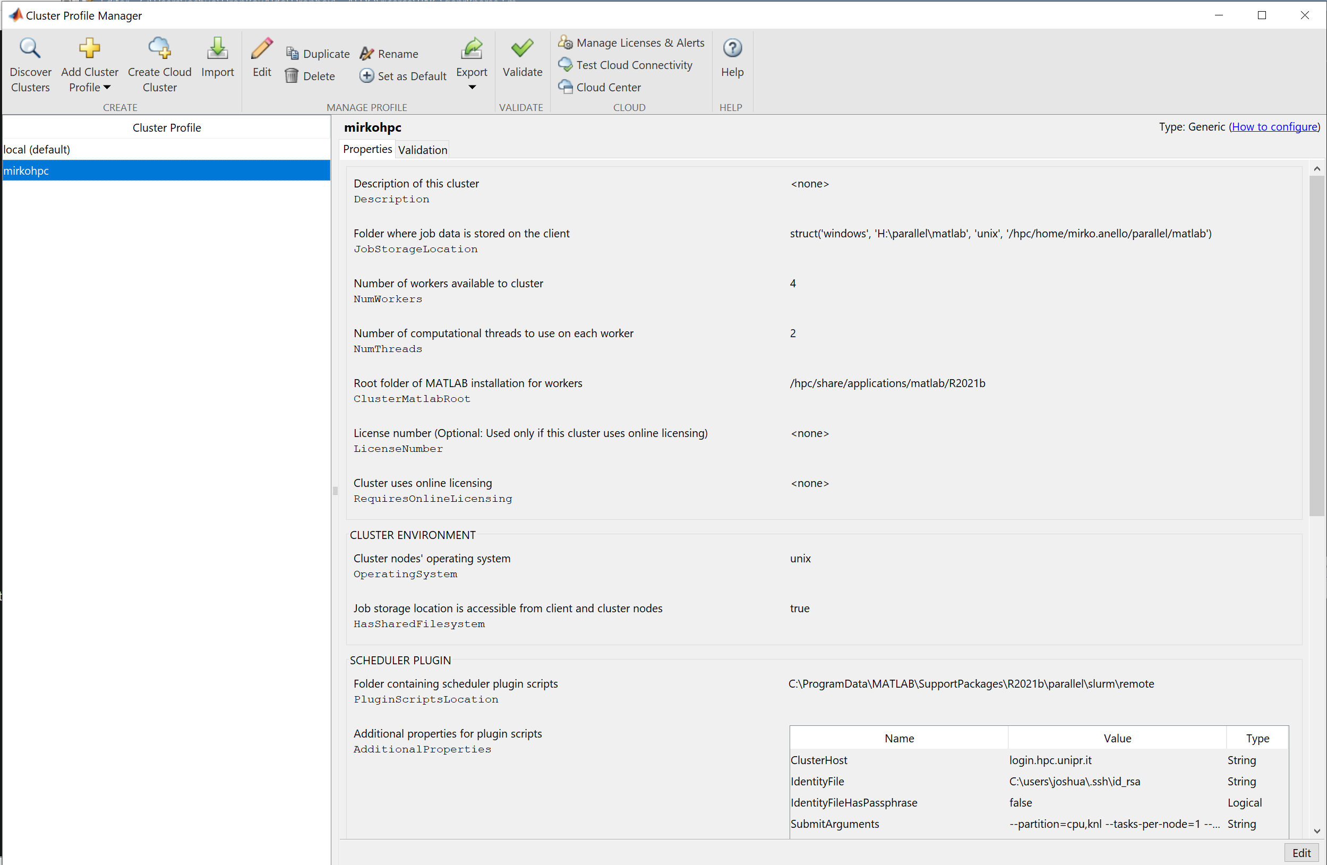
Task: Rename the selected cluster profile
Action: [x=389, y=54]
